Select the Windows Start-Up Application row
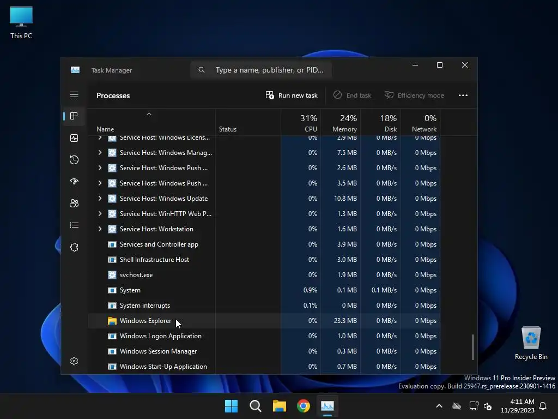The height and width of the screenshot is (419, 558). pyautogui.click(x=264, y=367)
